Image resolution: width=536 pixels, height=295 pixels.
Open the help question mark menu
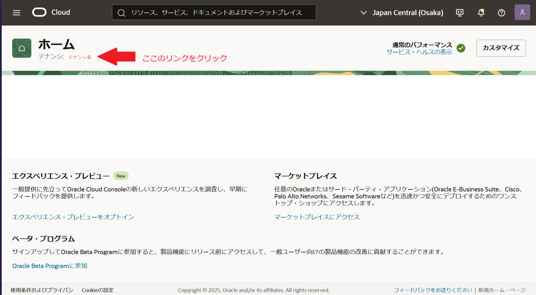click(x=501, y=13)
